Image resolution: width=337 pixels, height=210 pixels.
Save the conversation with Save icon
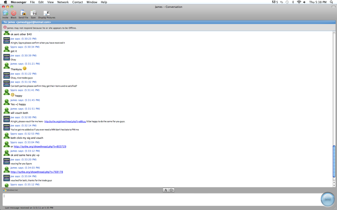33,13
